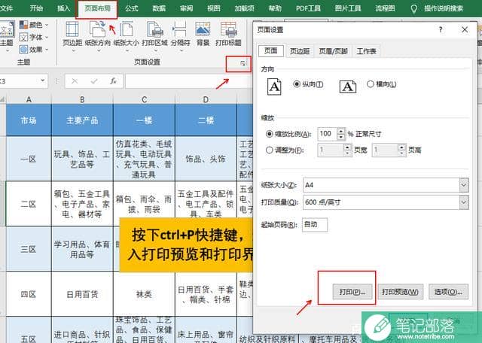Click the formula bar confirm check icon
The image size is (482, 343).
click(x=94, y=81)
